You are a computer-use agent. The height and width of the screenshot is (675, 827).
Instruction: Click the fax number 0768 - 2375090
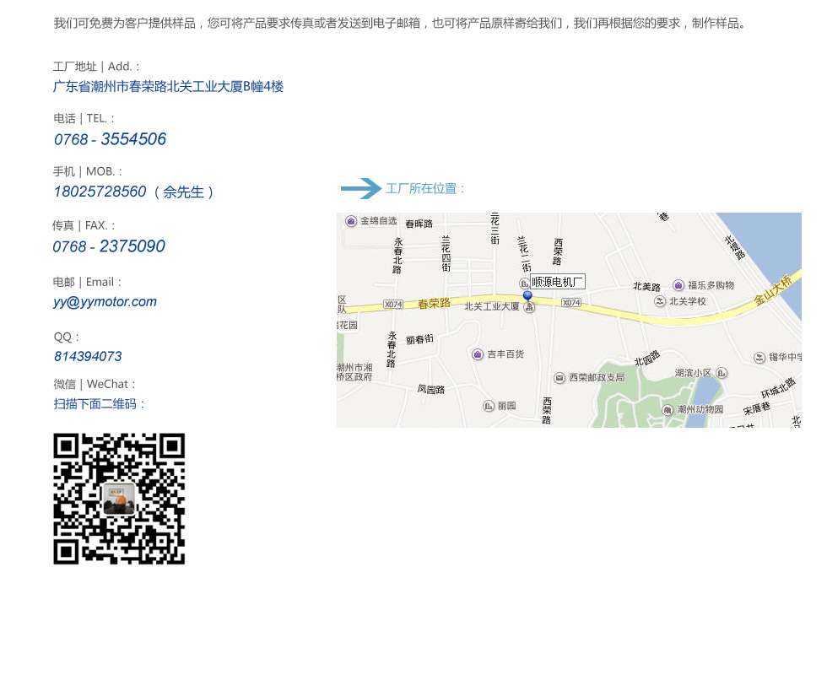pos(109,246)
